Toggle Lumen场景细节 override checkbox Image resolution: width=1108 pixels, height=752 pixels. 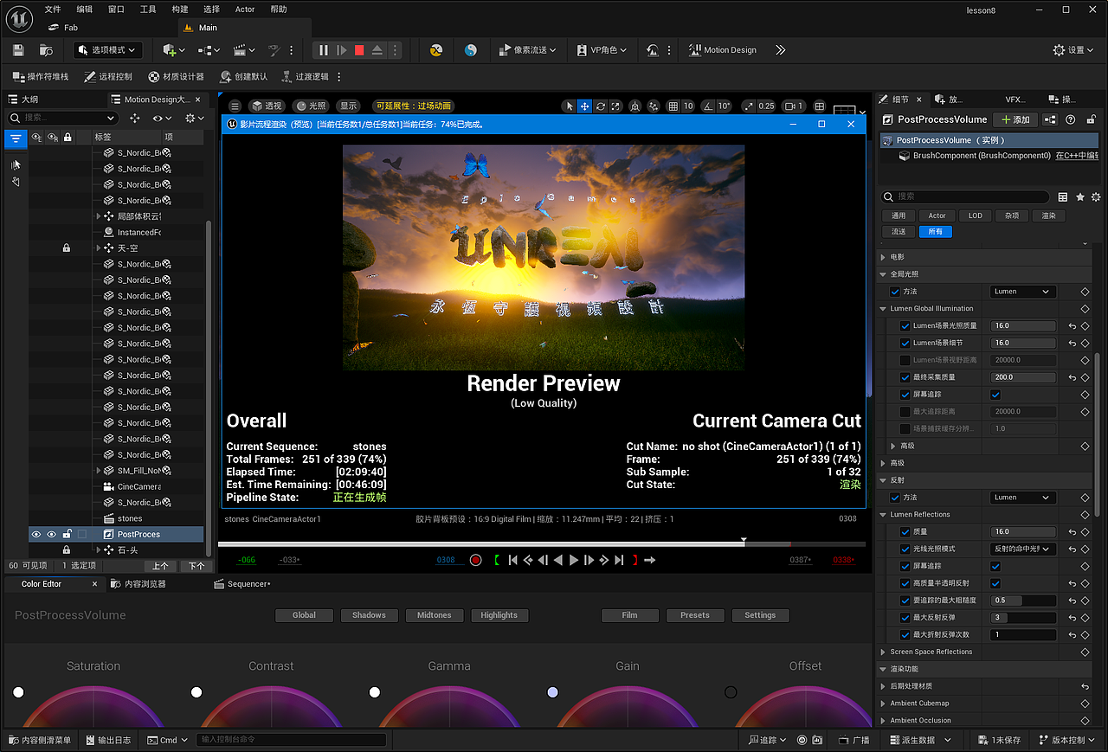905,344
